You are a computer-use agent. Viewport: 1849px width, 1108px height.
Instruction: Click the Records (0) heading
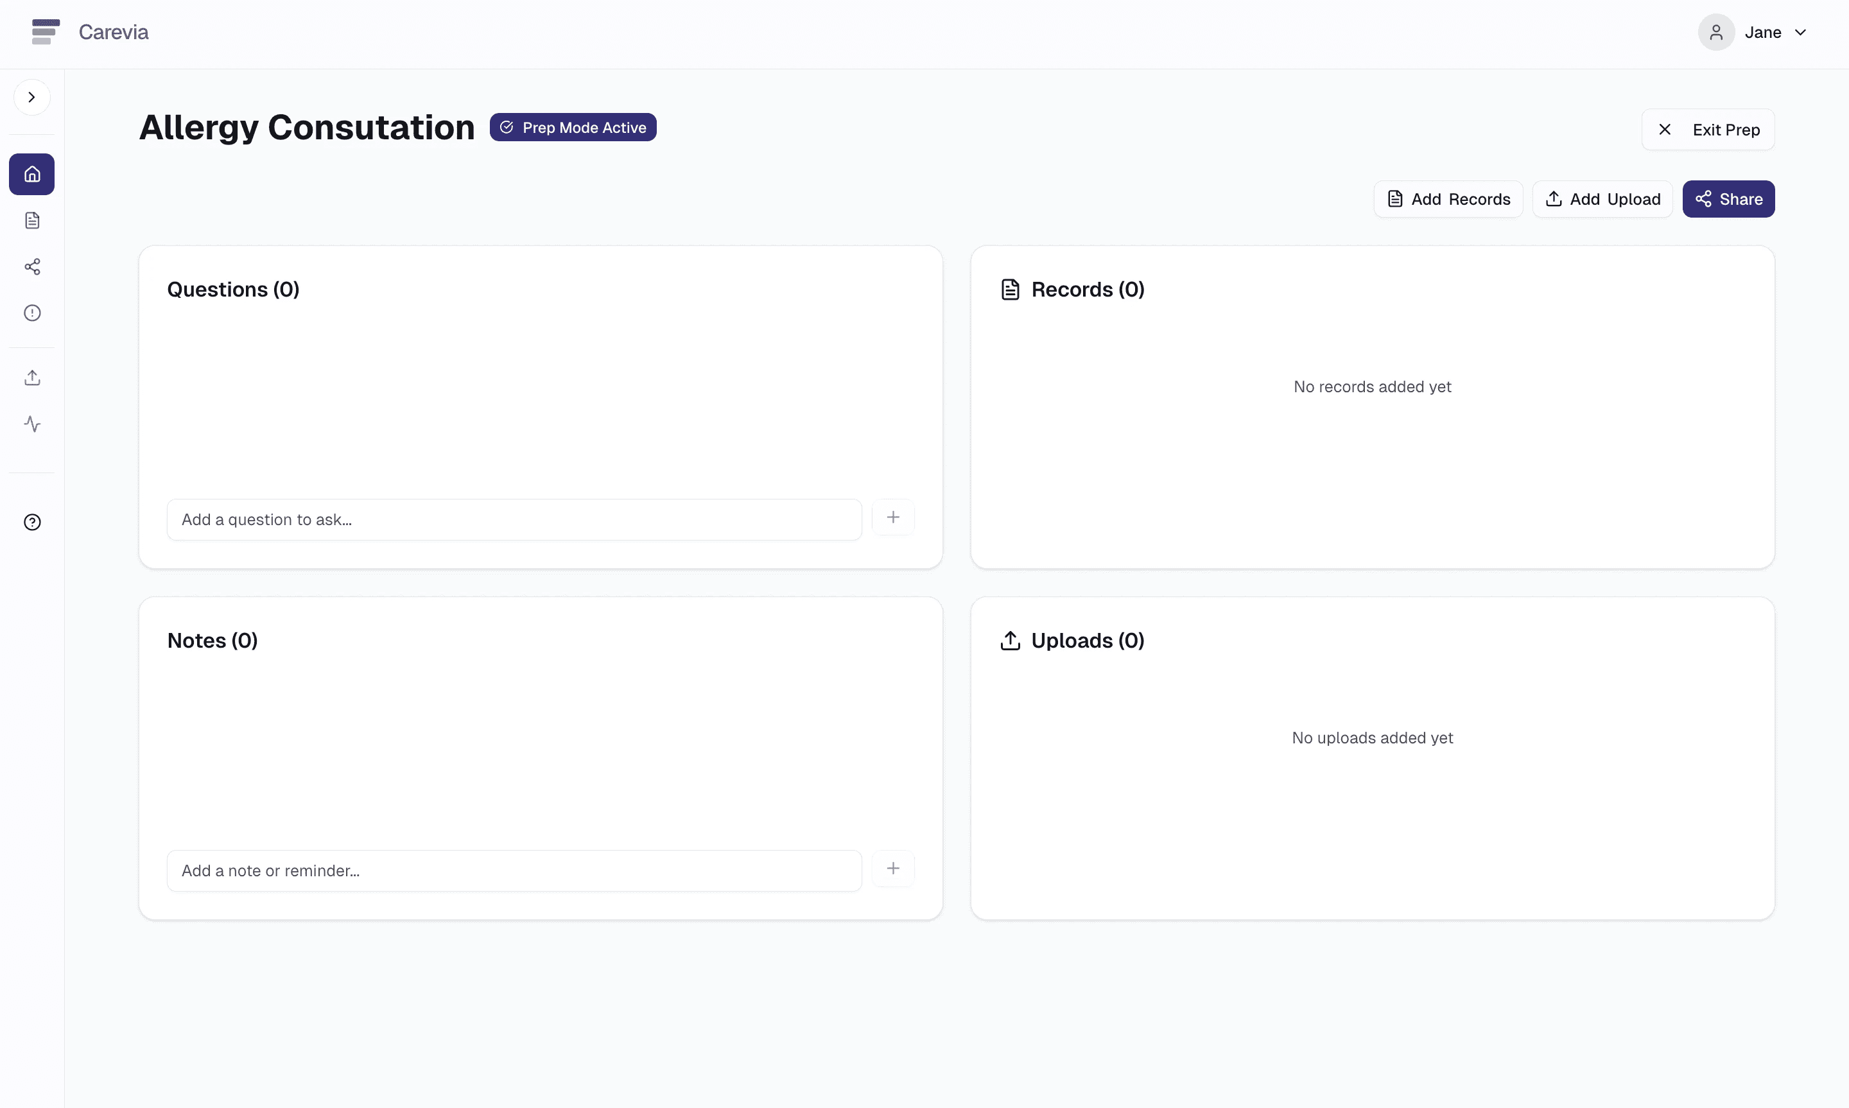coord(1087,290)
